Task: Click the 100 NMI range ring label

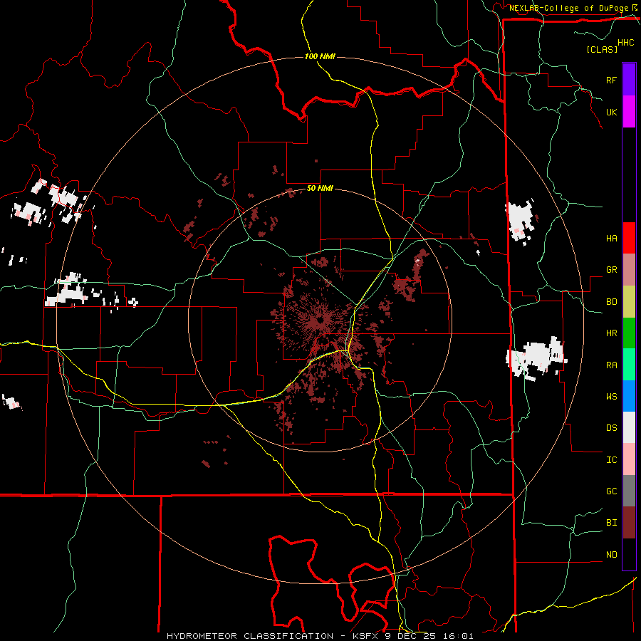Action: [x=320, y=56]
